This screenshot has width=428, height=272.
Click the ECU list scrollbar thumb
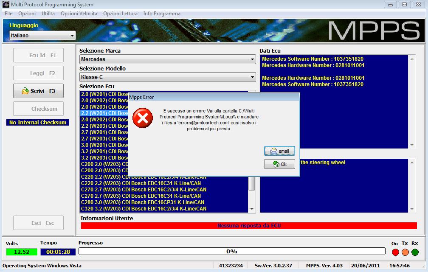(x=252, y=183)
